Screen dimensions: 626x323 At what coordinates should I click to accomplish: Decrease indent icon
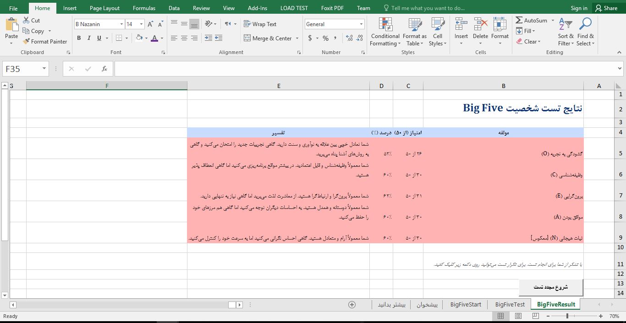coord(209,38)
